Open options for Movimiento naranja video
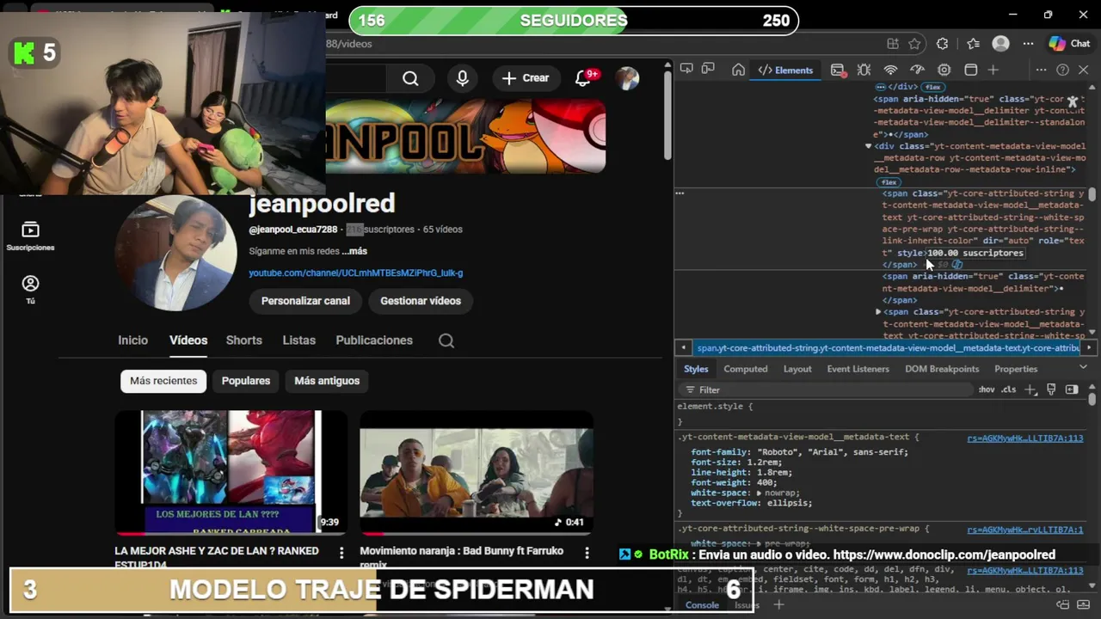Image resolution: width=1101 pixels, height=619 pixels. coord(587,553)
